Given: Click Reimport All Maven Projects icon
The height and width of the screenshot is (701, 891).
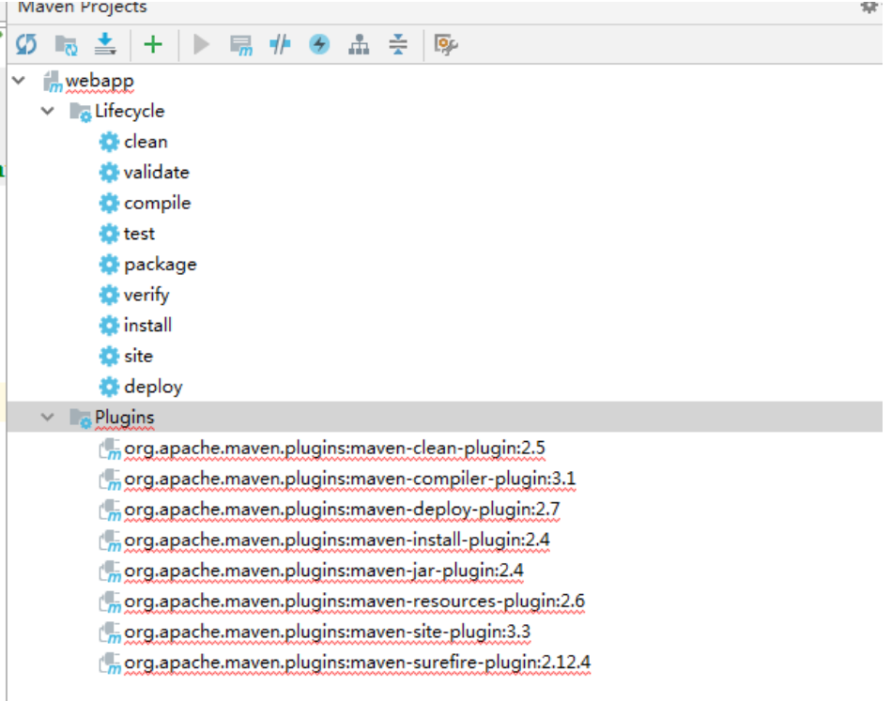Looking at the screenshot, I should coord(26,44).
